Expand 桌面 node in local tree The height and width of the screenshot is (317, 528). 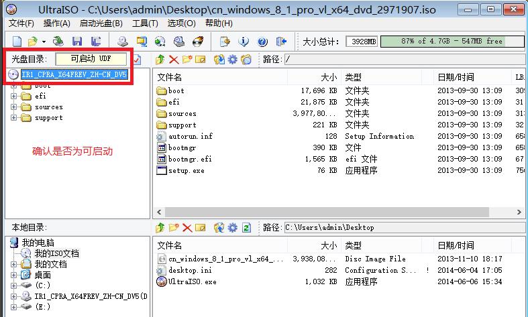point(13,275)
